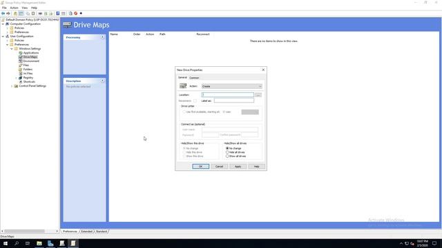
Task: Select the Ini Files node icon
Action: (21, 74)
